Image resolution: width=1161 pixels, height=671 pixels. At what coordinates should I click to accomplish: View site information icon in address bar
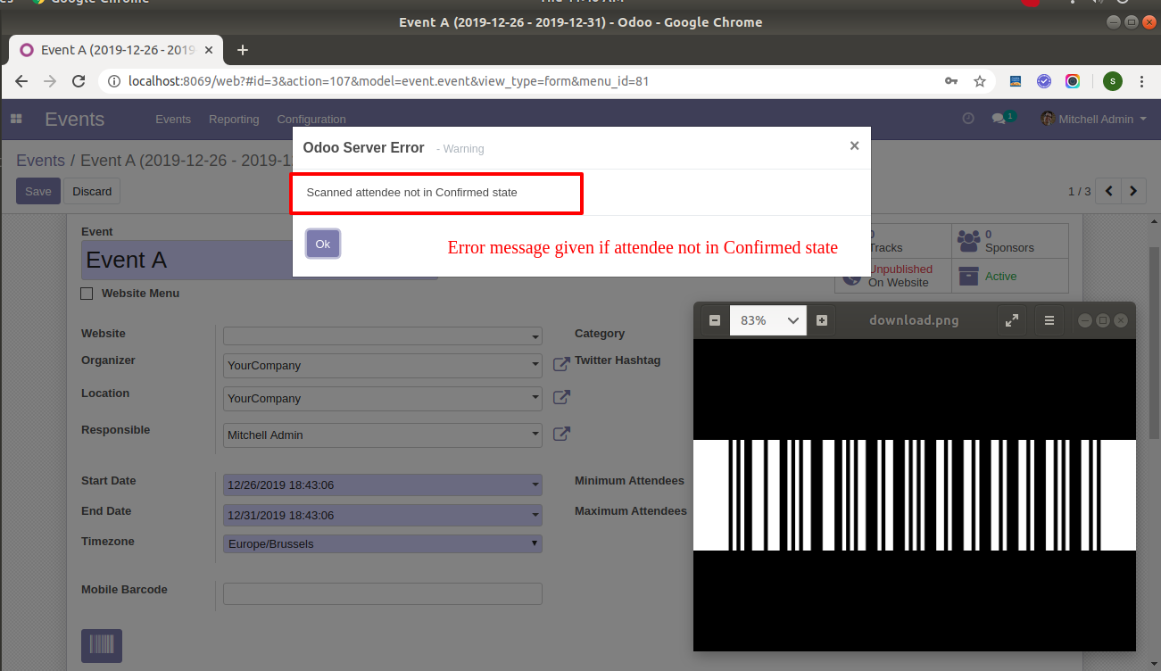point(113,81)
